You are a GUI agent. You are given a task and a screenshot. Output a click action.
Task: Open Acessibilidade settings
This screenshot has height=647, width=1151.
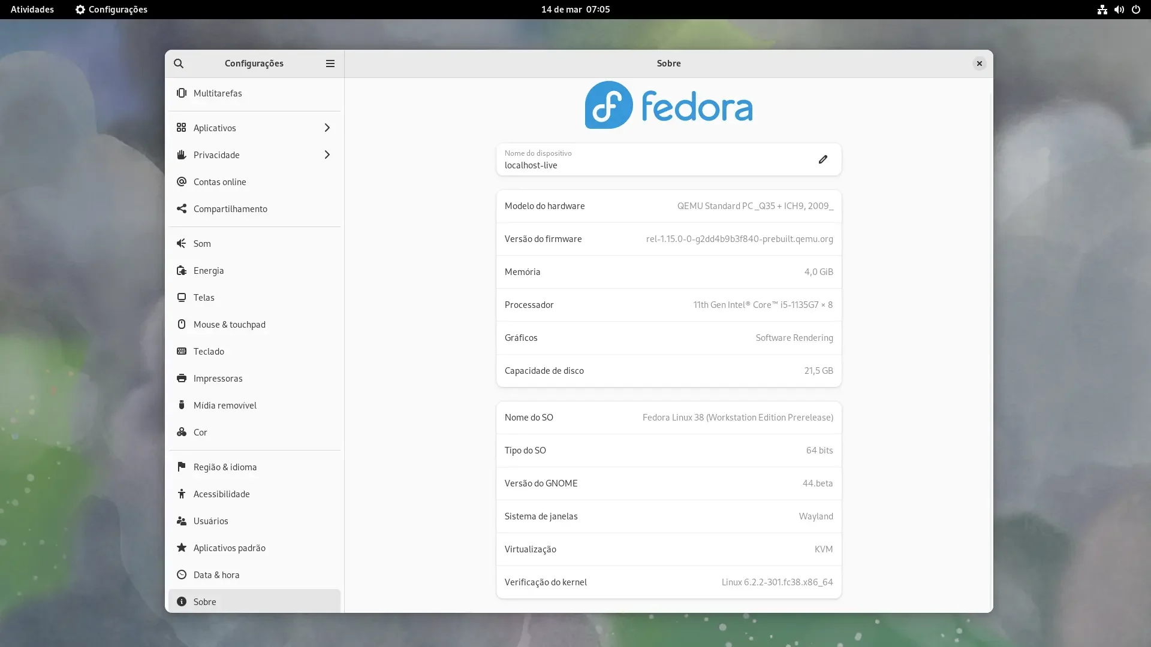(254, 494)
